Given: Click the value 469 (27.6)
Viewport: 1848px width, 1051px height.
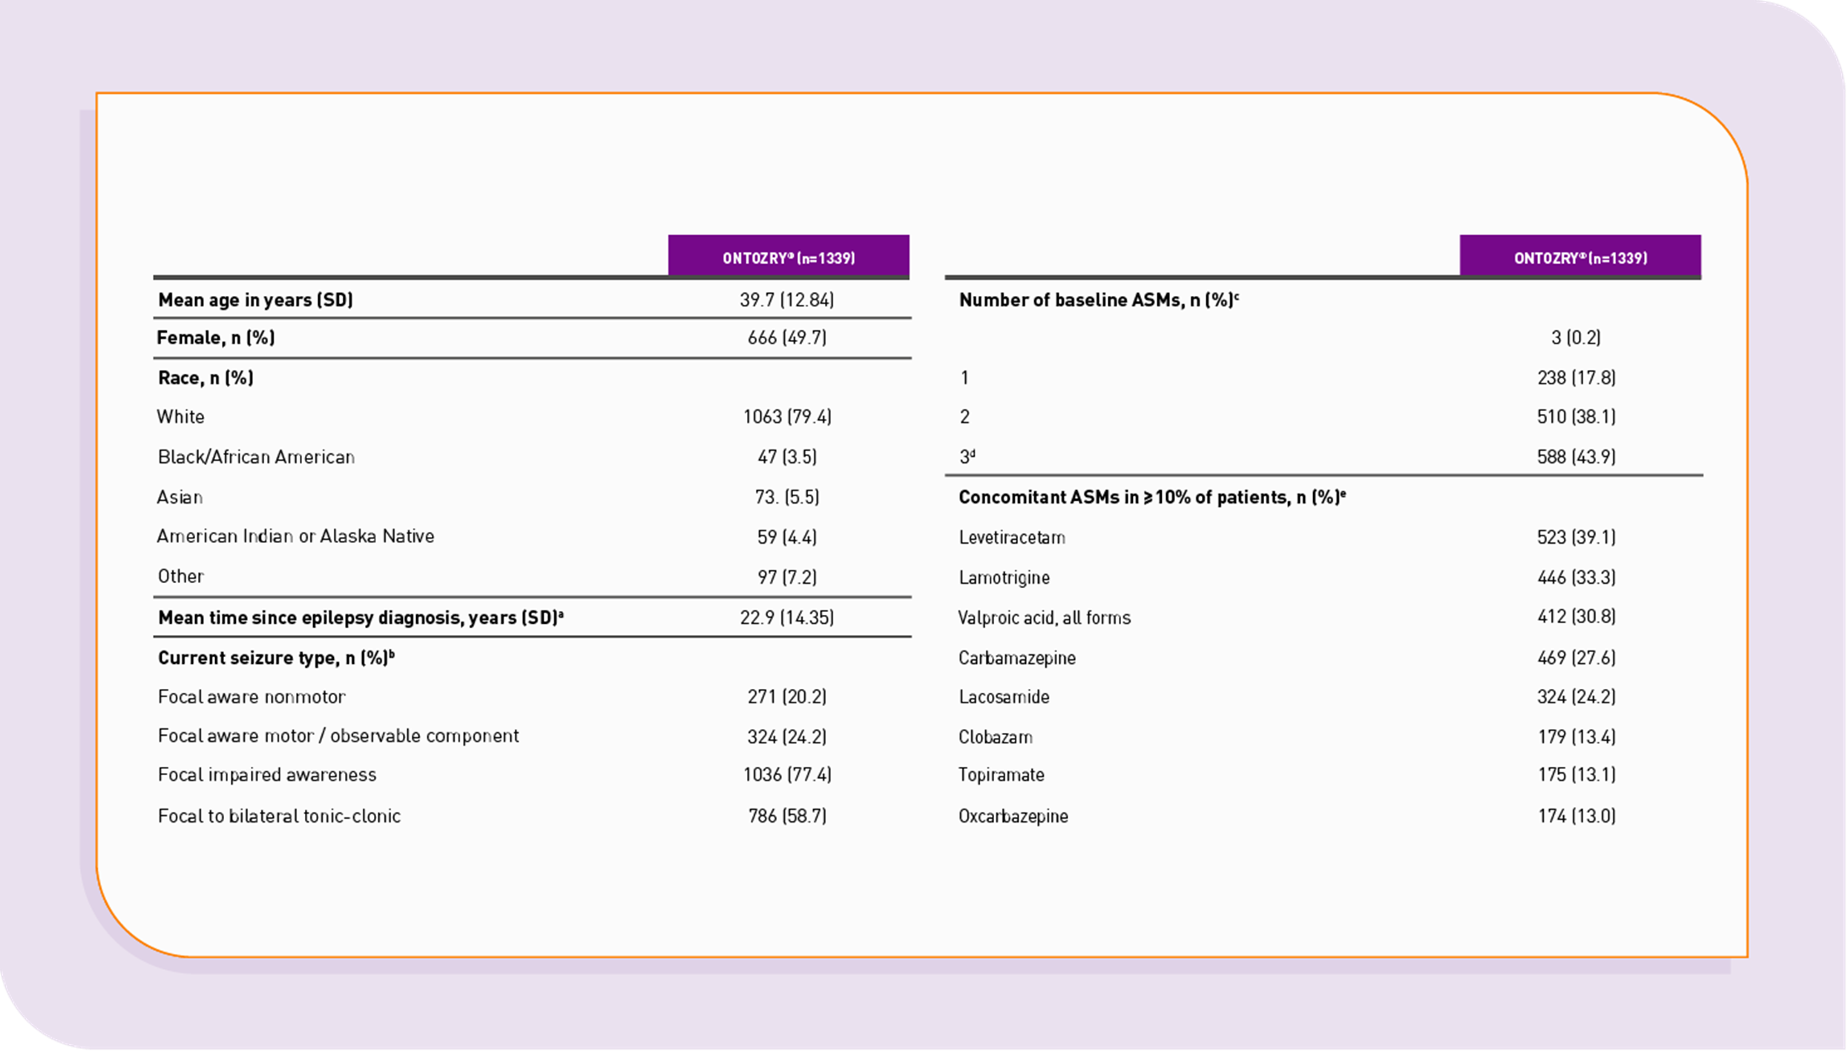Looking at the screenshot, I should click(1576, 658).
